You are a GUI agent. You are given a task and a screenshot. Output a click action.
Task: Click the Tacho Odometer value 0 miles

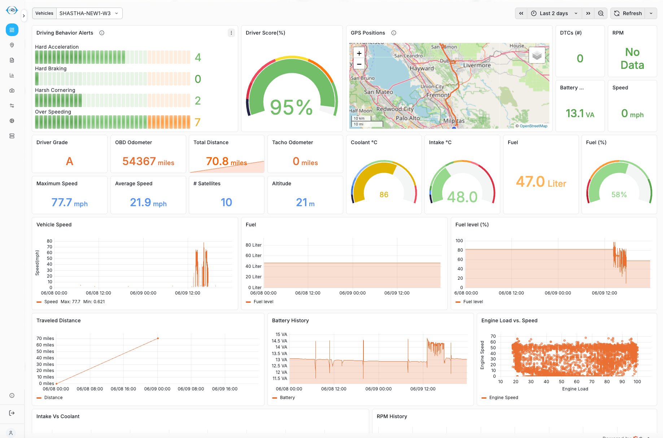pos(305,161)
